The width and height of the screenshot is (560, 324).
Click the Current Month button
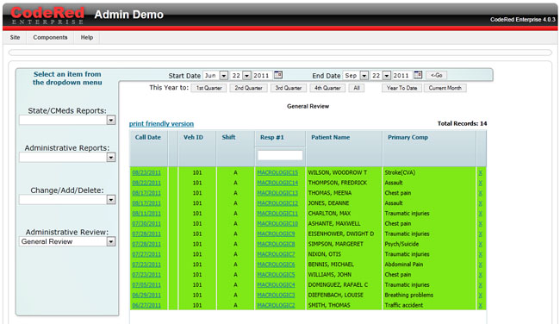(x=445, y=88)
